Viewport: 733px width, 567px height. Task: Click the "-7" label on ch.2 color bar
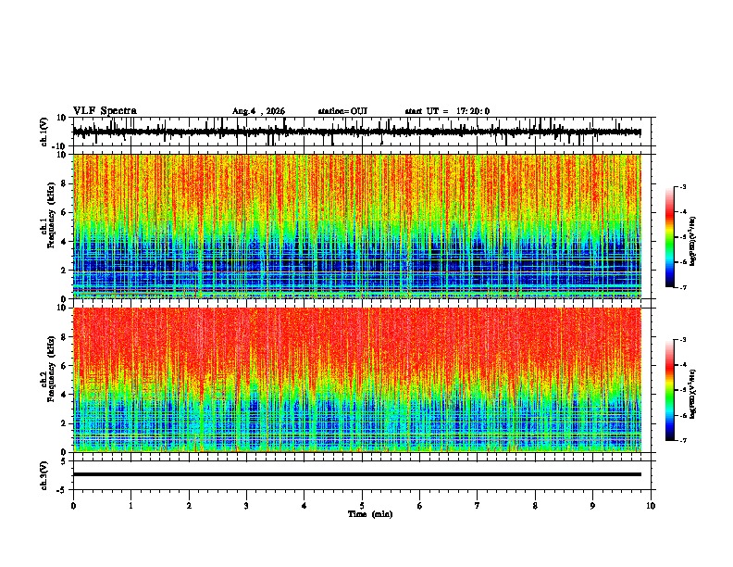(682, 441)
